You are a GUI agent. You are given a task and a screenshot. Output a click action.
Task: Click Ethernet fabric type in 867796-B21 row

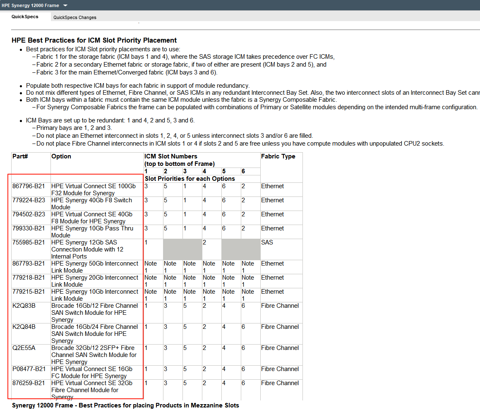tap(272, 186)
